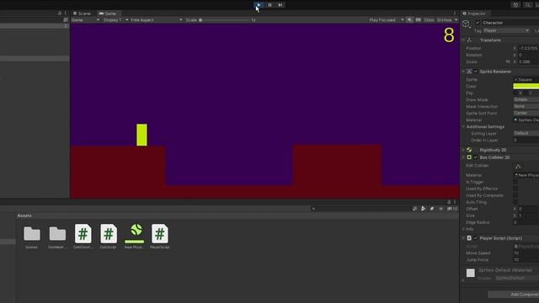The width and height of the screenshot is (539, 303).
Task: Click the Box Collider 2D component icon
Action: 469,157
